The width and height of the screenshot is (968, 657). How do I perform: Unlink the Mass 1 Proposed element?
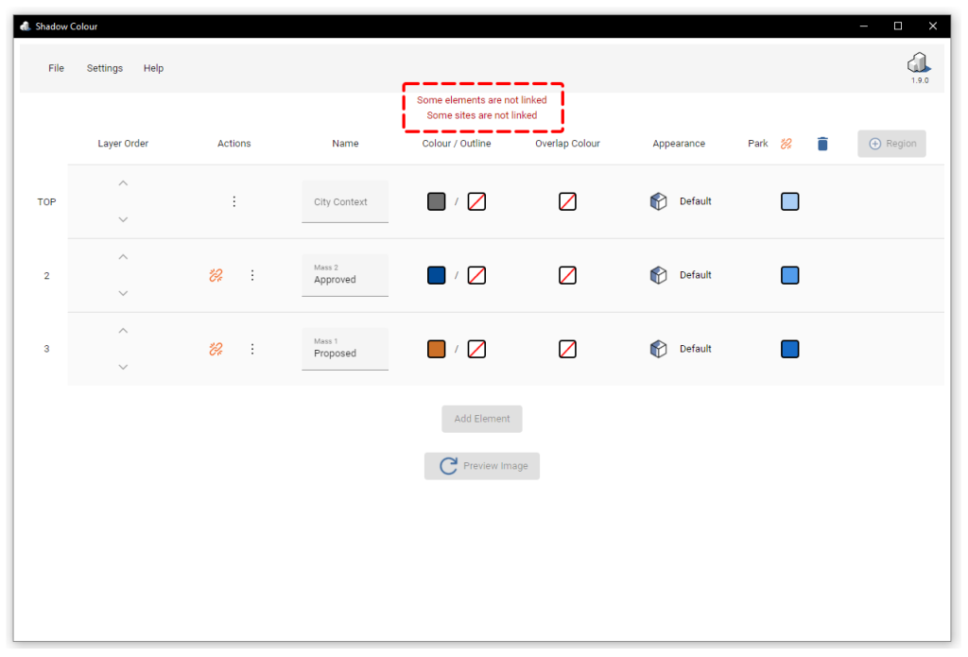216,348
